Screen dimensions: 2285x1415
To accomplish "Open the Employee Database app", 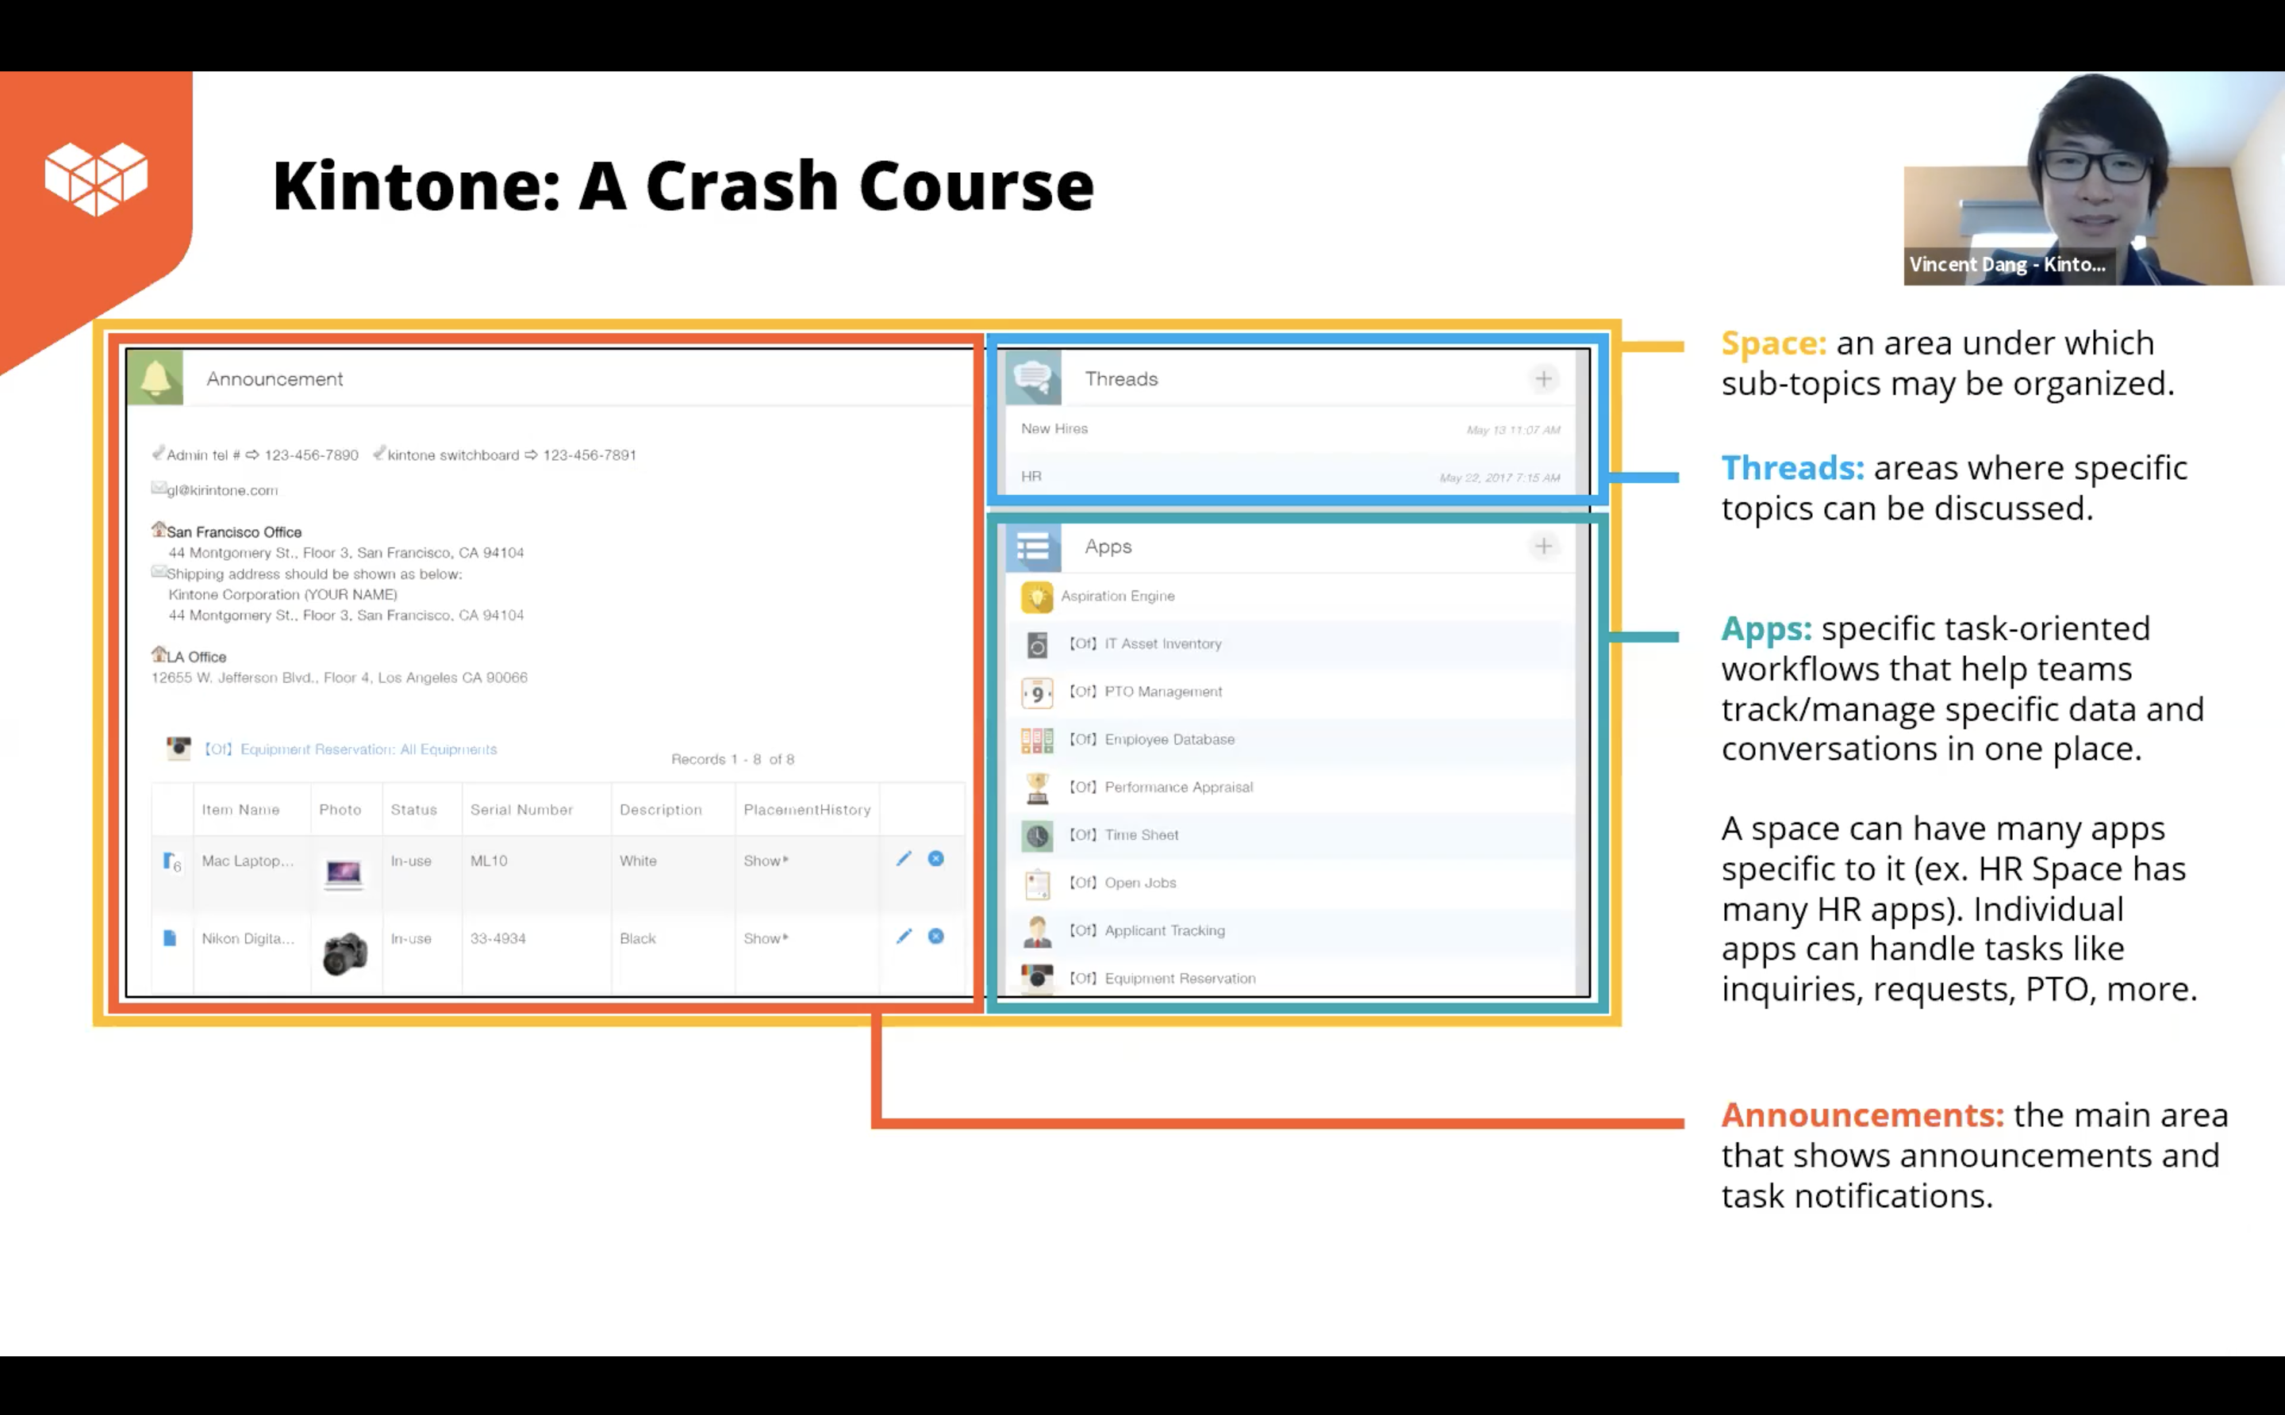I will click(x=1151, y=739).
